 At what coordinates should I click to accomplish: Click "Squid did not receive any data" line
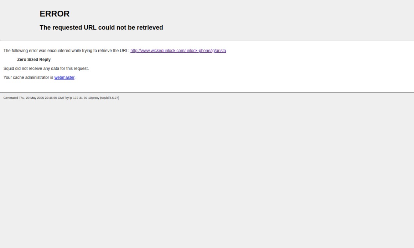pyautogui.click(x=46, y=68)
